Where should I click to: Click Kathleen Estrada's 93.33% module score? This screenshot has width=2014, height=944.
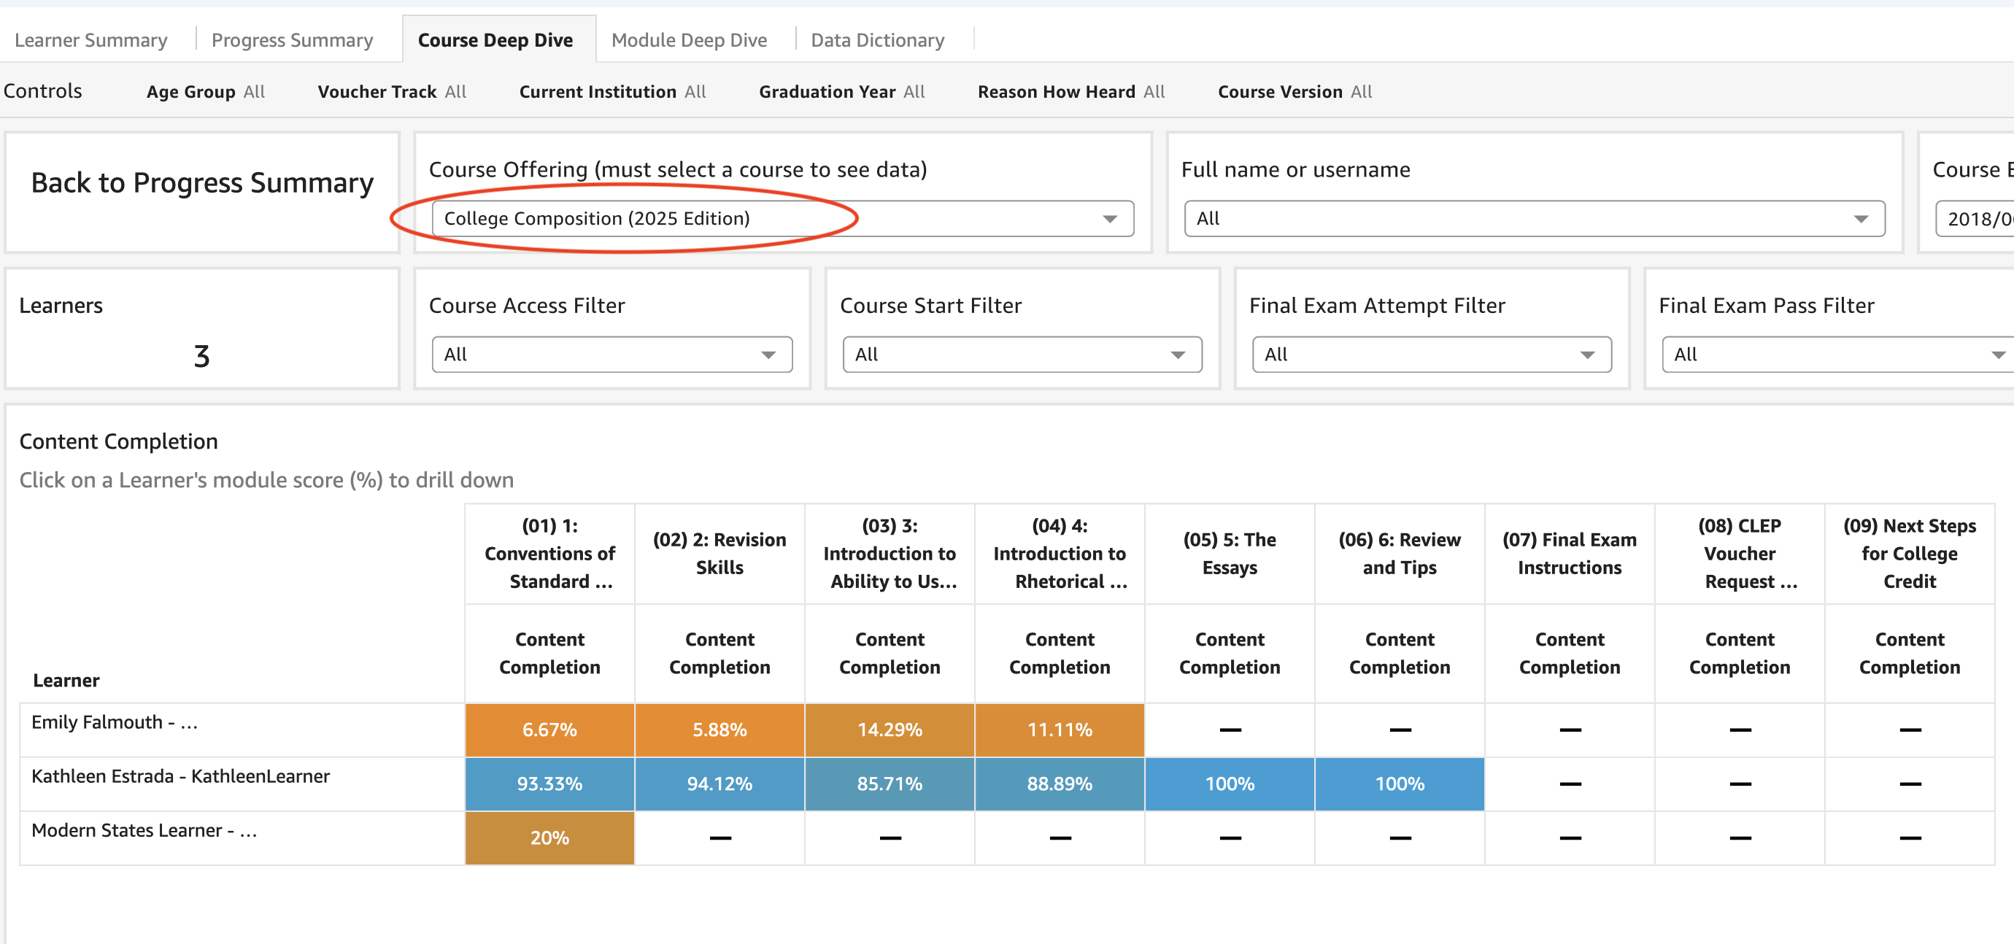(x=549, y=783)
